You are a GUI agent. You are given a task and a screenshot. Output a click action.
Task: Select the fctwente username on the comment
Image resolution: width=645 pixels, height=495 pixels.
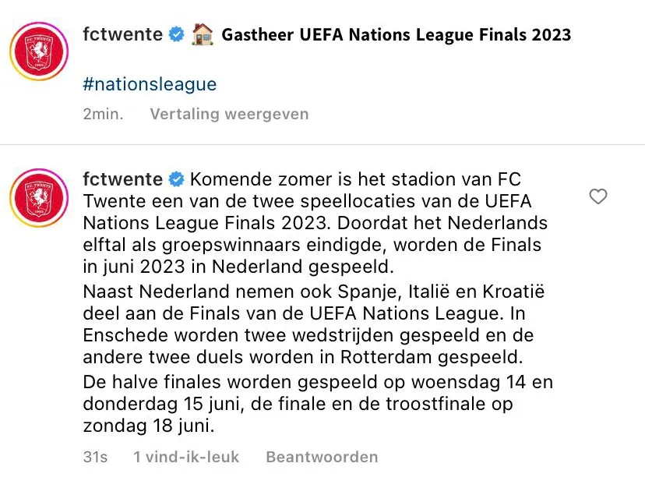[124, 179]
